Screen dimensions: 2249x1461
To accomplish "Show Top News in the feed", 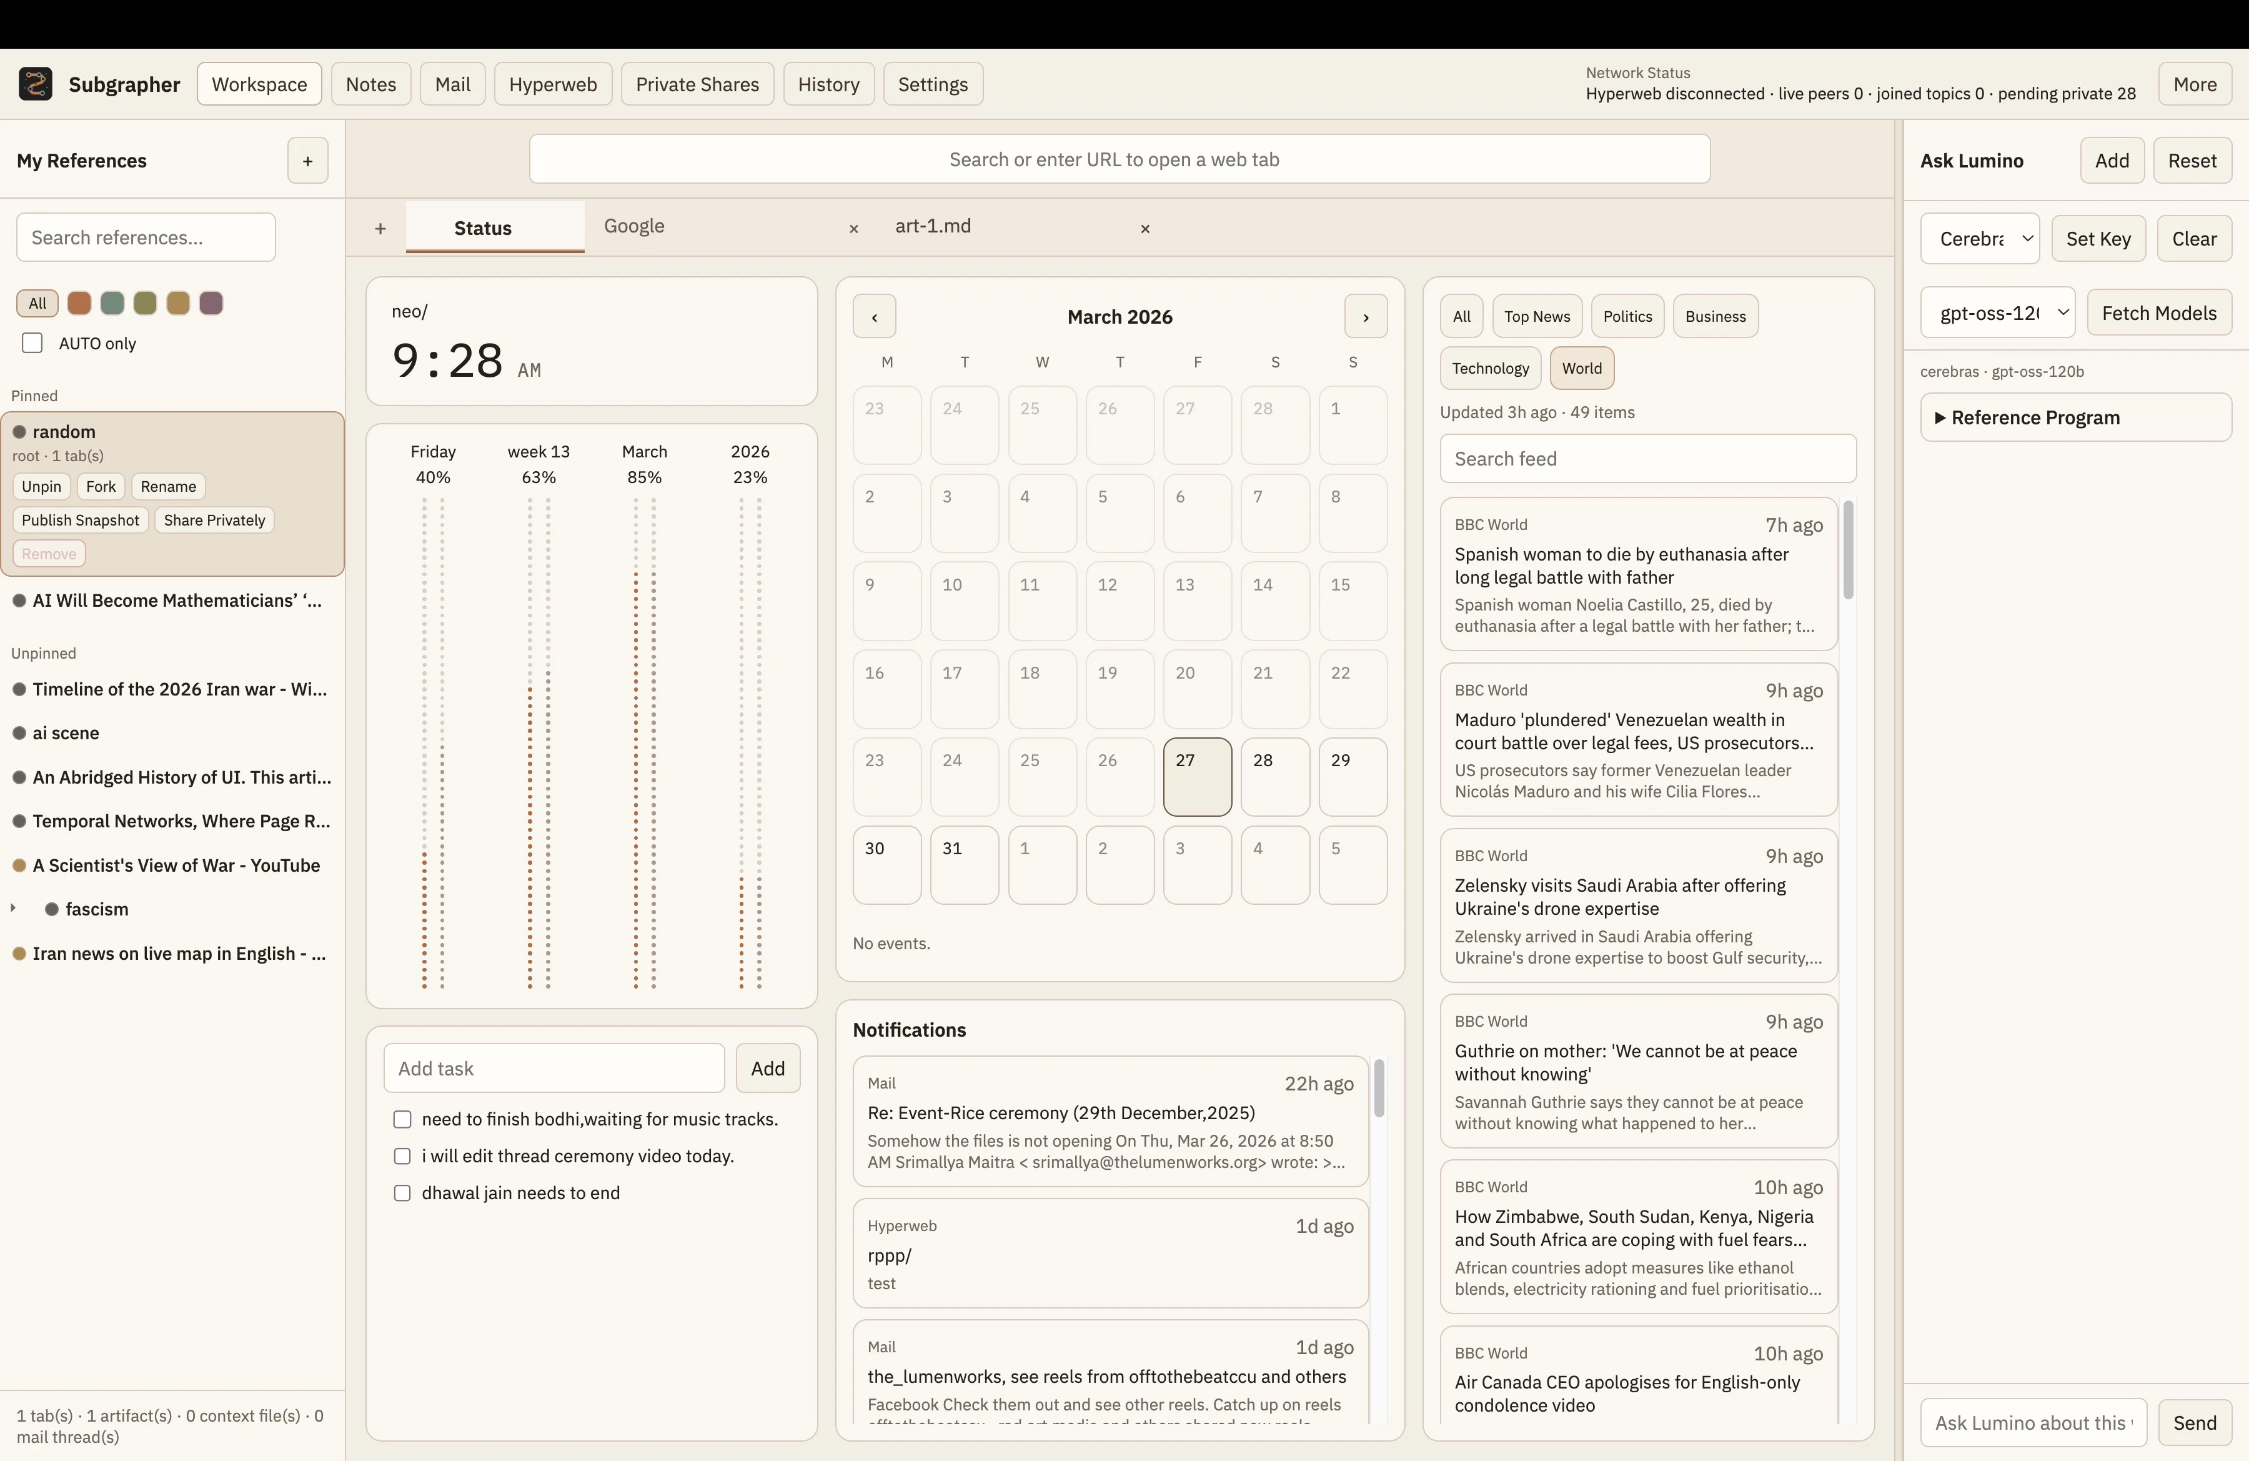I will click(1536, 317).
